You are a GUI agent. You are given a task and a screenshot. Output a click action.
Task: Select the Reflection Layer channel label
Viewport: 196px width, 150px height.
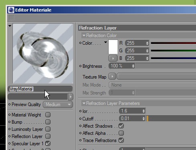coord(27,136)
